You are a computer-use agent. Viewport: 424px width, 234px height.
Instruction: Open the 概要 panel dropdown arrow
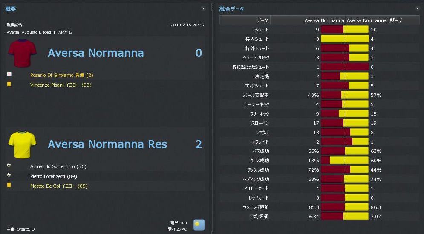(x=203, y=8)
